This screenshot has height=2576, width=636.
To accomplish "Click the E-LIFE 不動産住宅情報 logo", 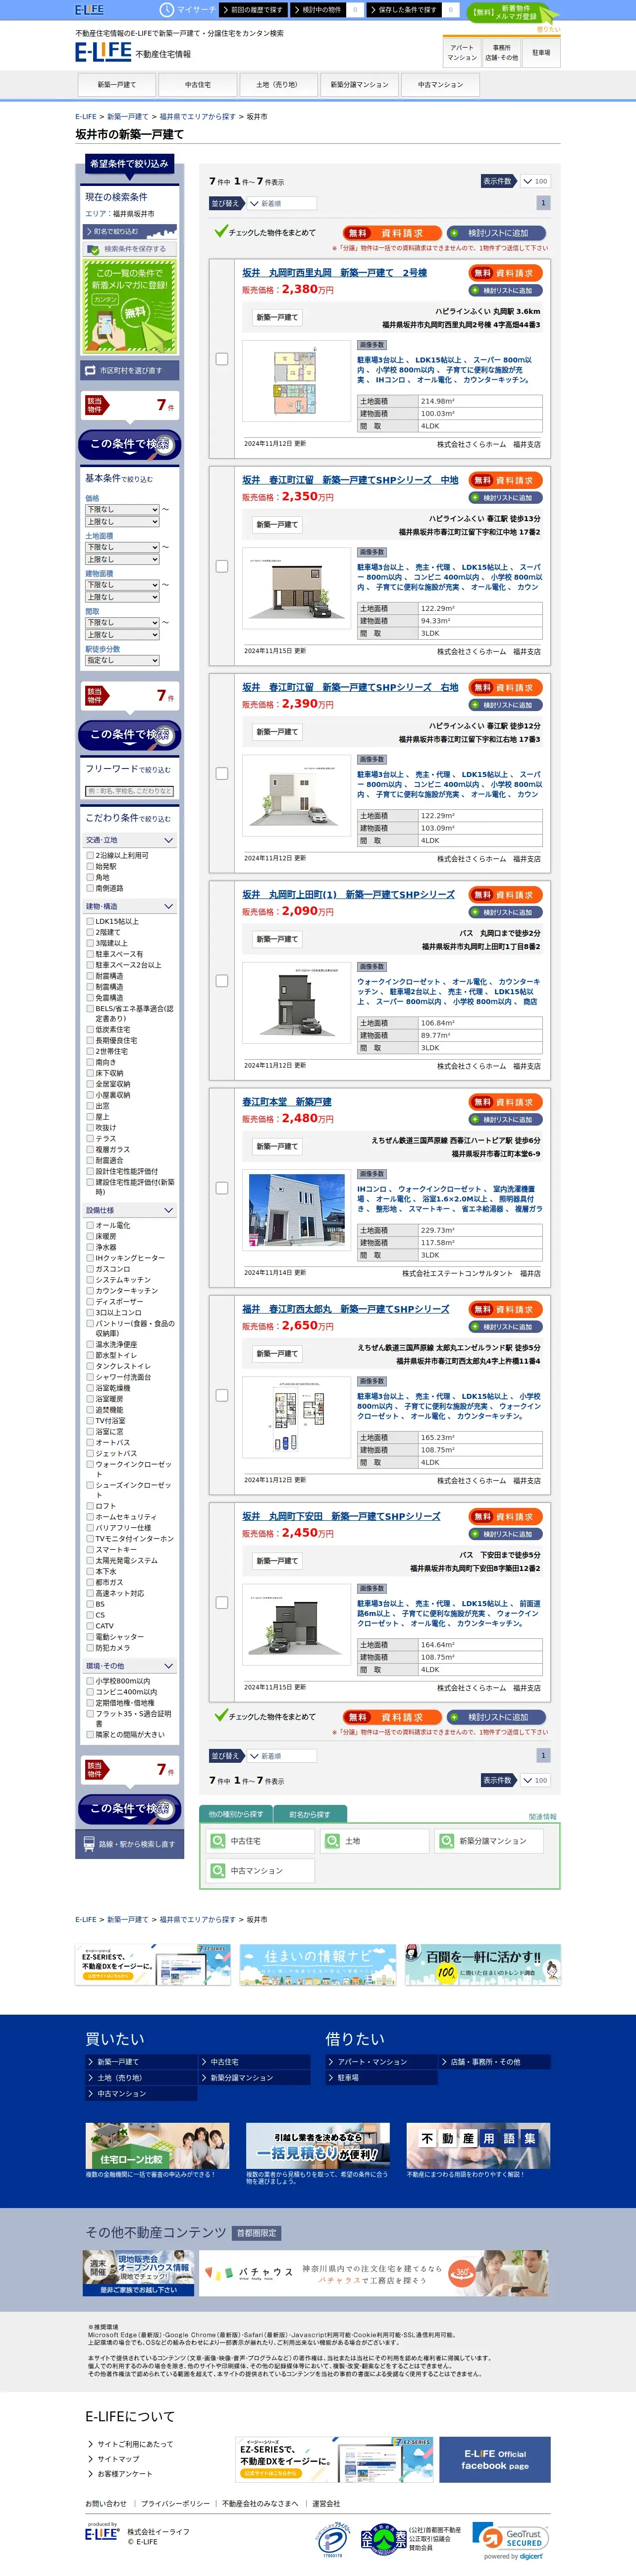I will pyautogui.click(x=133, y=51).
